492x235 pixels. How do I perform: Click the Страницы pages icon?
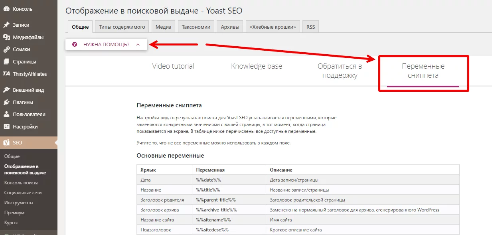tap(6, 62)
